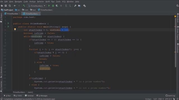Open Settings via the wrench icon
Screen dimensions: 179x100
click(75, 6)
